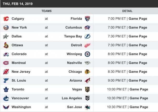Click the Florida Panthers logo
This screenshot has width=158, height=112.
point(87,19)
